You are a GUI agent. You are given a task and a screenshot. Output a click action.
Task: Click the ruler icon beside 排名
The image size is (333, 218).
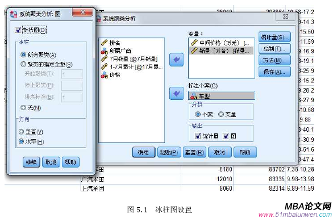[x=104, y=43]
